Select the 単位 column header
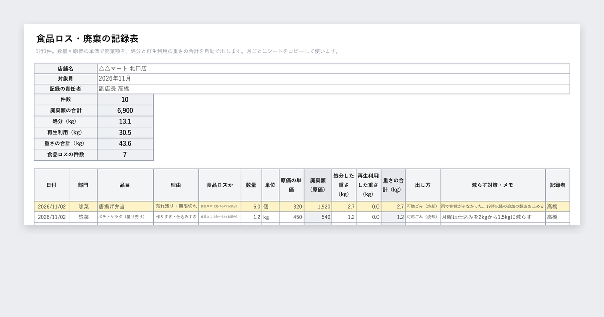Image resolution: width=604 pixels, height=317 pixels. point(270,185)
